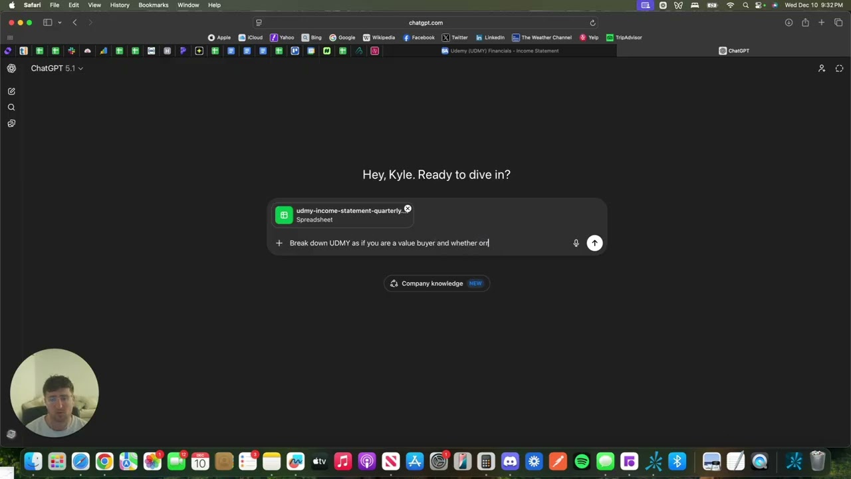Viewport: 851px width, 479px height.
Task: Click the ChatGPT logo in sidebar
Action: (11, 68)
